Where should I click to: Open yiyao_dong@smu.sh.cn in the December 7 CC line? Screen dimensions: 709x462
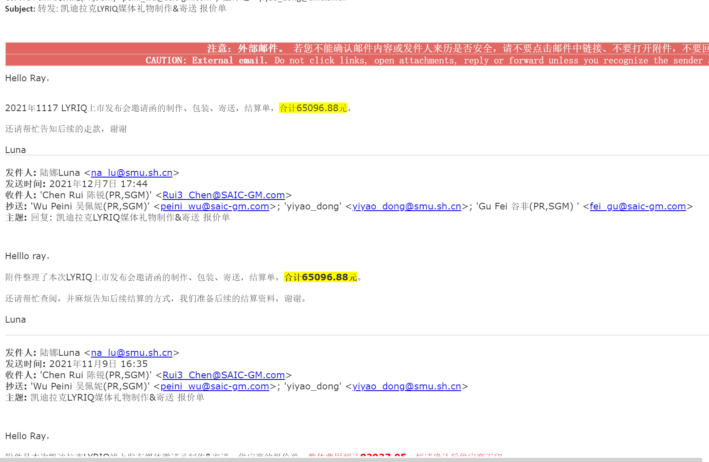pos(406,207)
